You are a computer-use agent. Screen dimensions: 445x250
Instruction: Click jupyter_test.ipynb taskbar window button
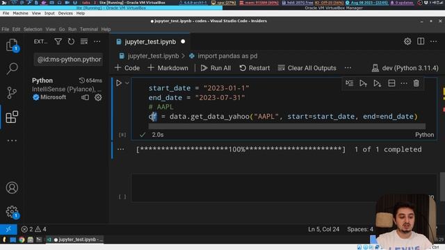click(75, 240)
